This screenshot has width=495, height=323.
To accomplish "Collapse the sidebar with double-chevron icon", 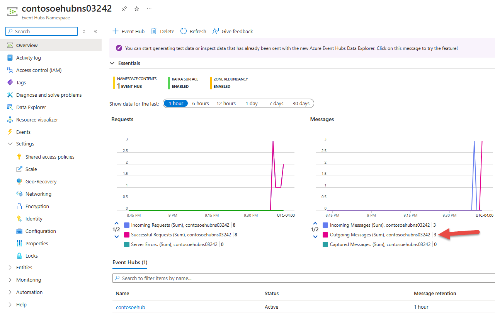I will (95, 31).
